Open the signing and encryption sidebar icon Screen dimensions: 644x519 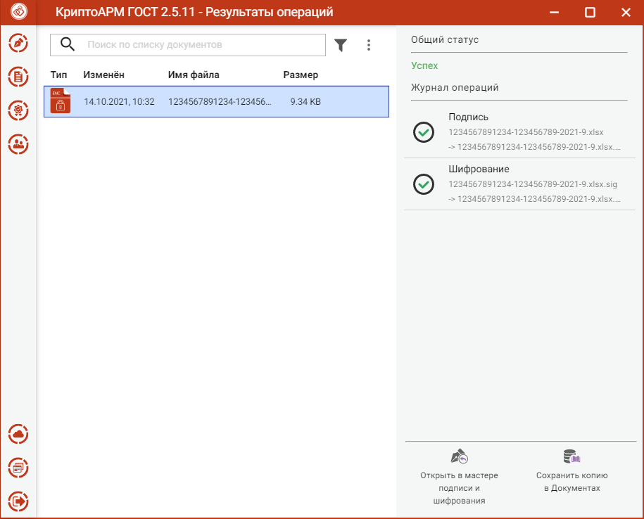click(x=18, y=43)
